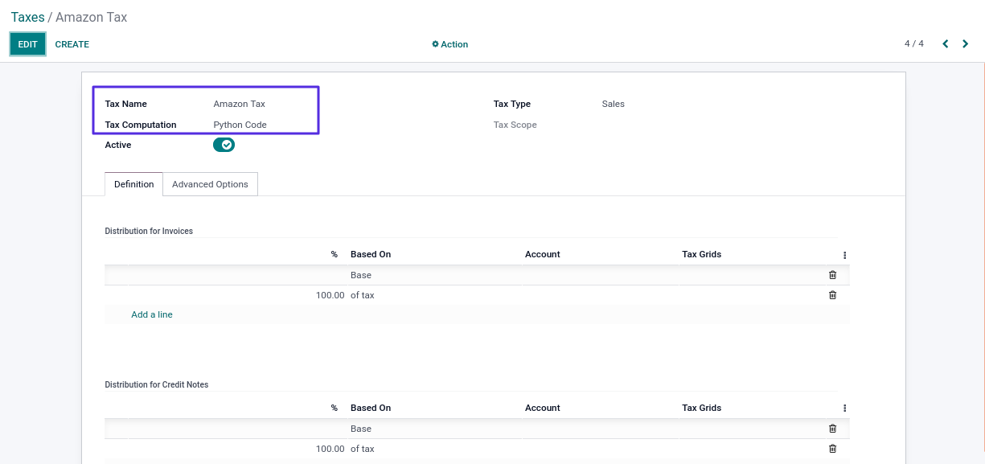Click the Create button

point(72,44)
